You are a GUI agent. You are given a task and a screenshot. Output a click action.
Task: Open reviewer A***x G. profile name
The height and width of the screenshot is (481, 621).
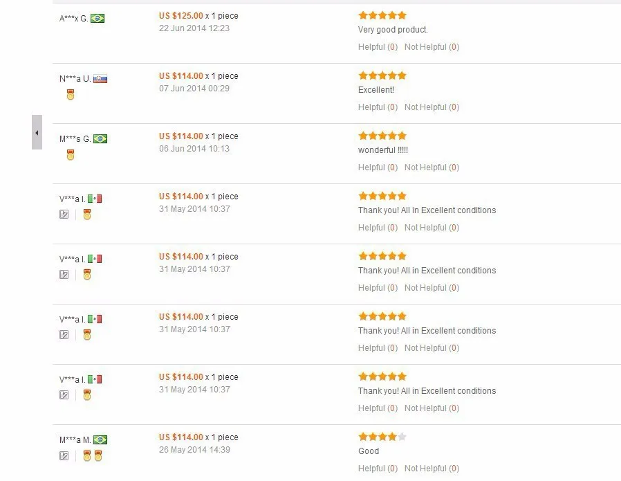point(74,19)
